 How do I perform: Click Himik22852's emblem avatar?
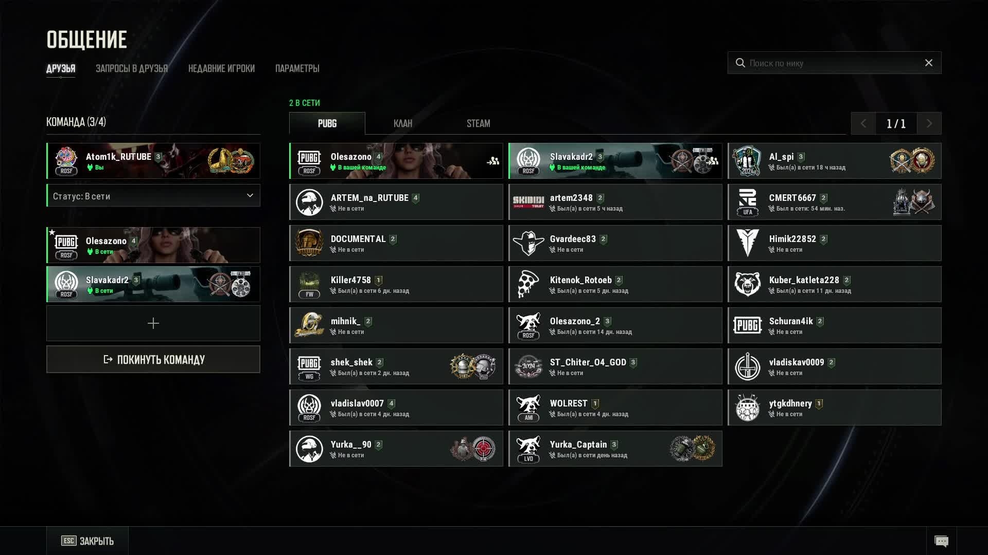pyautogui.click(x=747, y=243)
